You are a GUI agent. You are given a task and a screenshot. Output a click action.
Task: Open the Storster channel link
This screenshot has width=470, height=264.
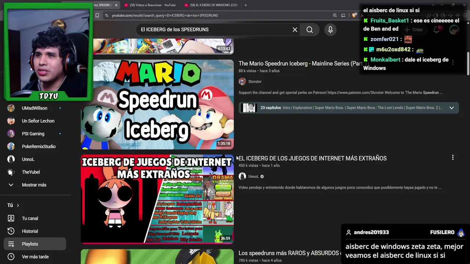[x=255, y=82]
